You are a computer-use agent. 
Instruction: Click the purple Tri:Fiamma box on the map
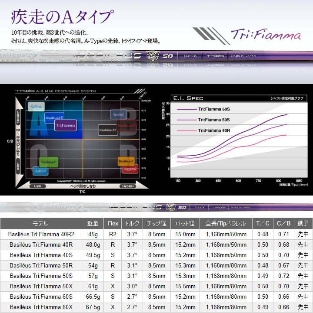tap(66, 125)
